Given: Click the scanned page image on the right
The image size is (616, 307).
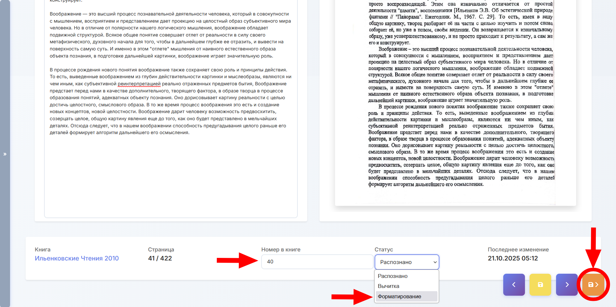Looking at the screenshot, I should tap(455, 97).
